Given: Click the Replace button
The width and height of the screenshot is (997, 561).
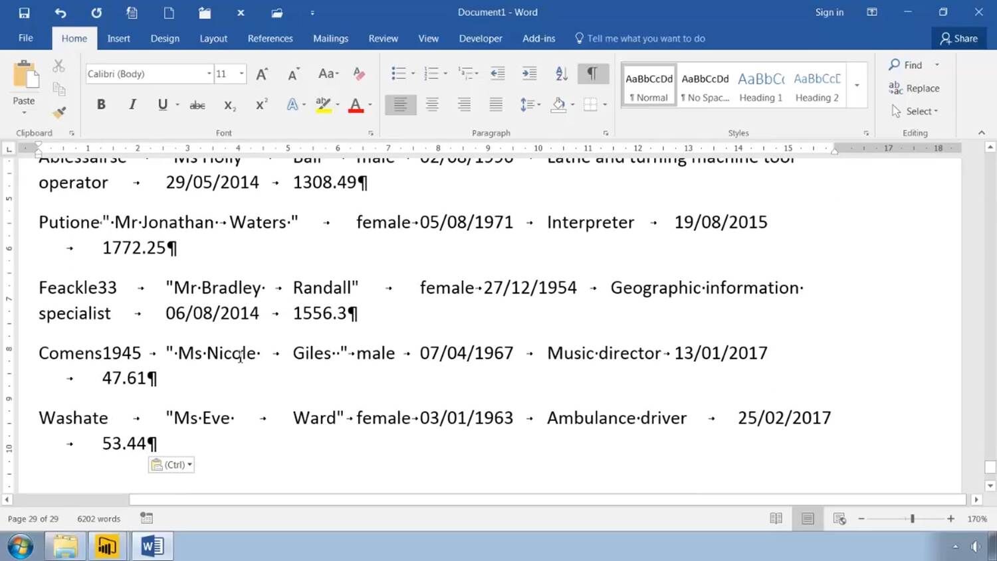Looking at the screenshot, I should tap(915, 88).
